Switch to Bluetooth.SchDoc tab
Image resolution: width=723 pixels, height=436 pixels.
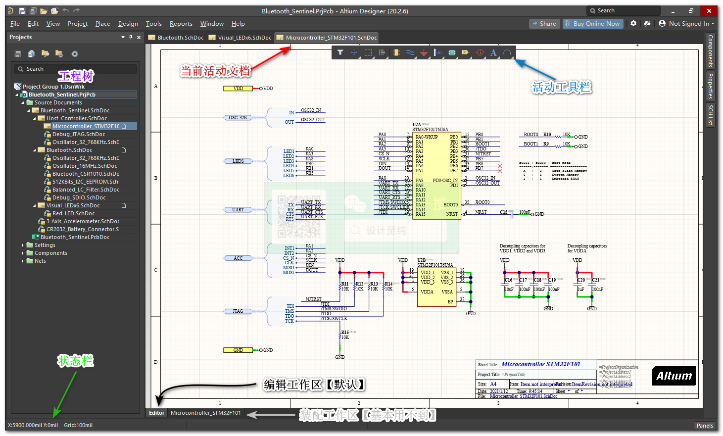tap(176, 38)
